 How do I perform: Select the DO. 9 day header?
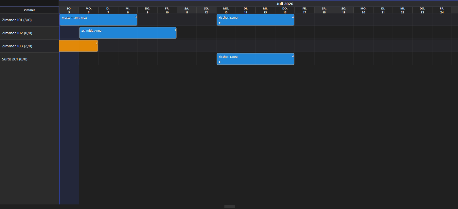[148, 10]
